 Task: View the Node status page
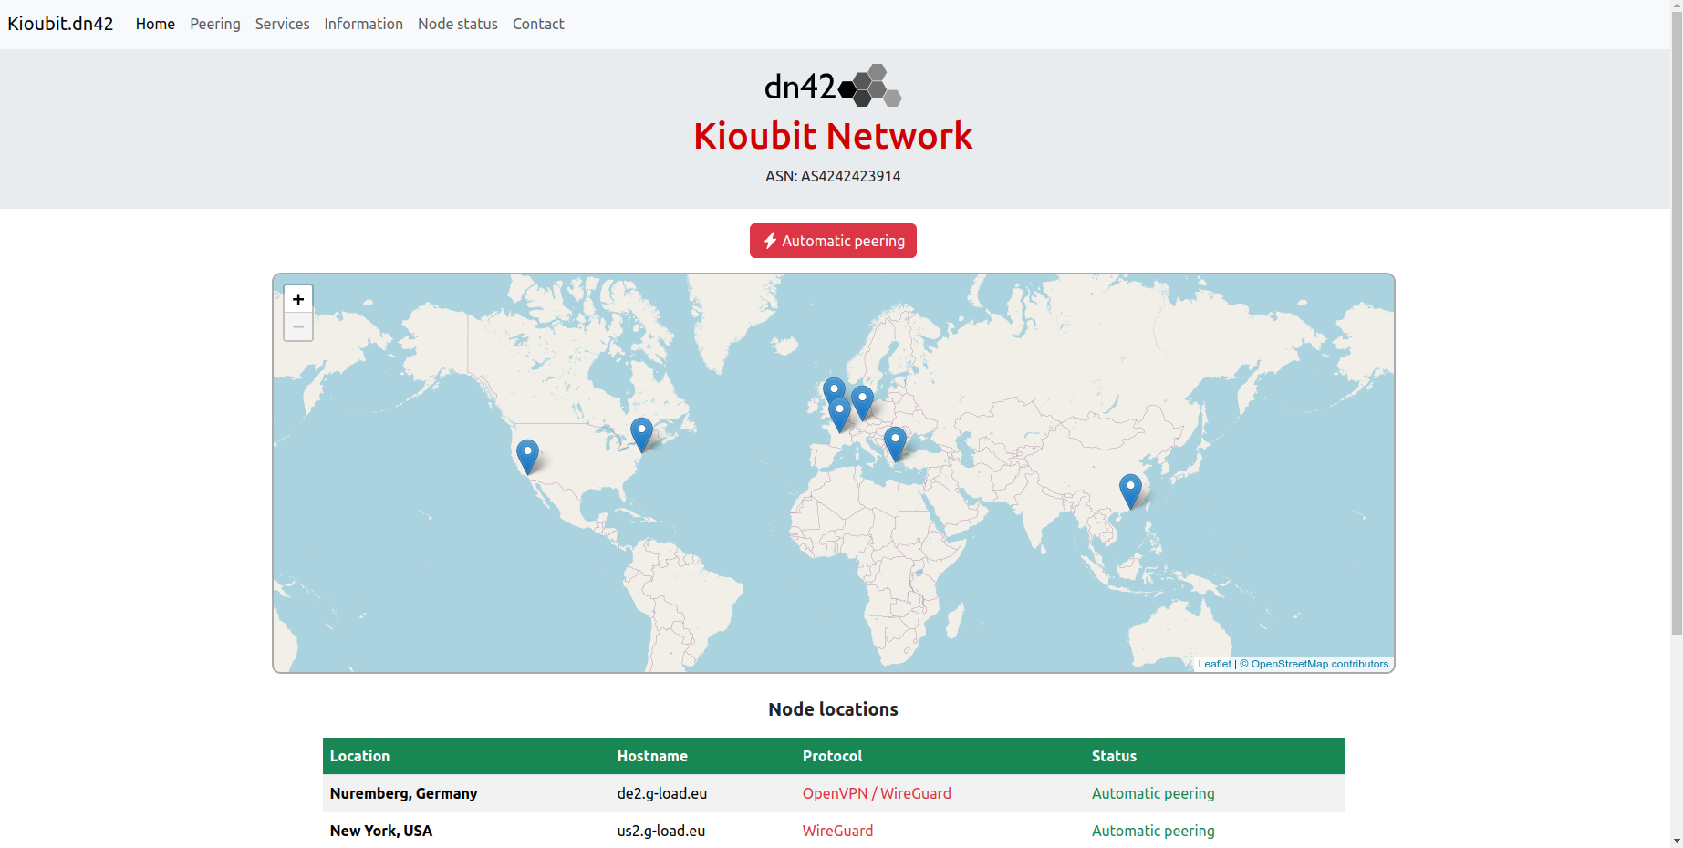[x=458, y=24]
